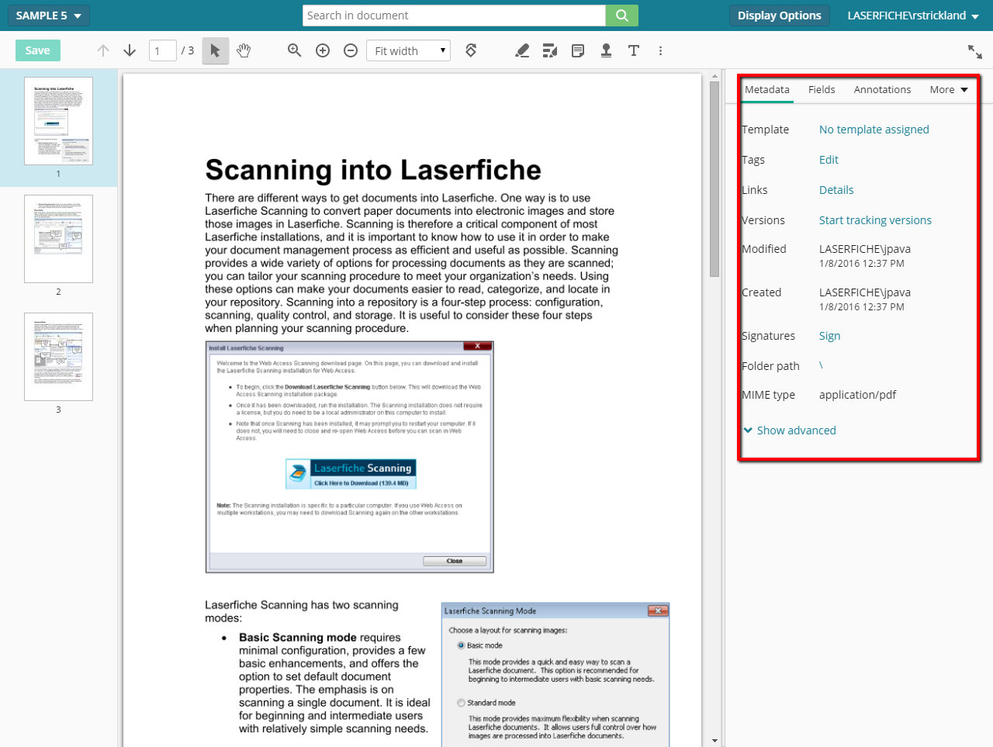
Task: Select page 3 thumbnail
Action: [x=58, y=357]
